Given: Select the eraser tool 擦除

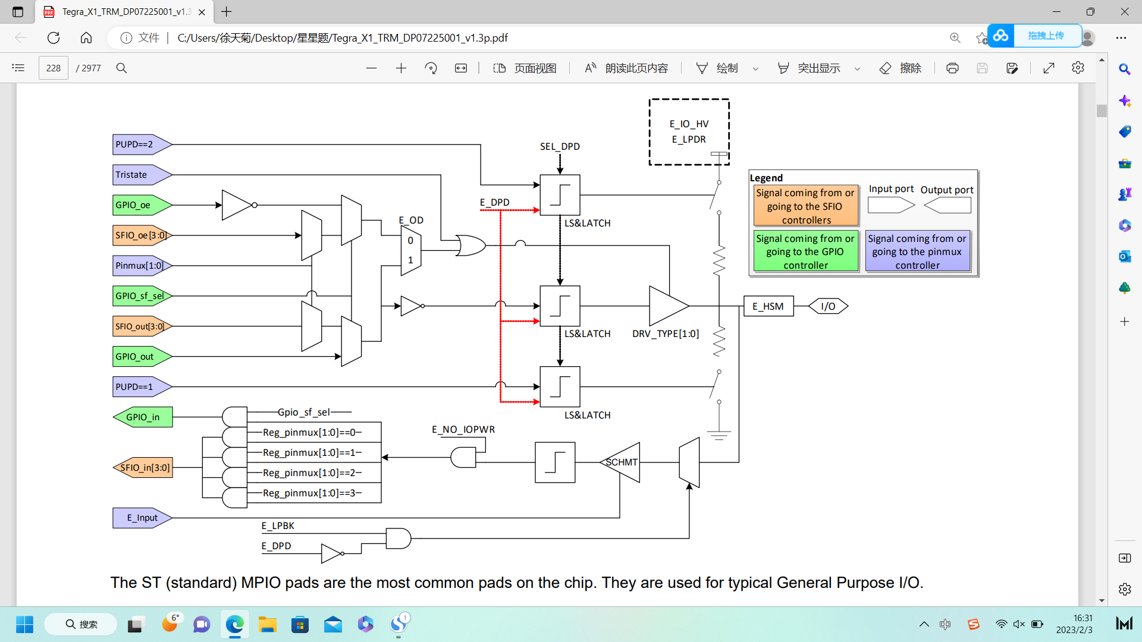Looking at the screenshot, I should coord(900,68).
